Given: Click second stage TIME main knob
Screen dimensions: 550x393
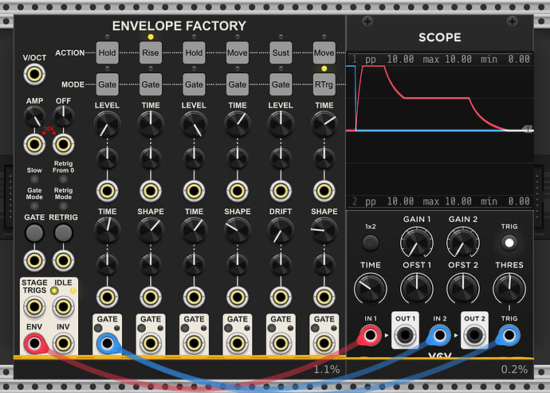Looking at the screenshot, I should click(x=151, y=124).
